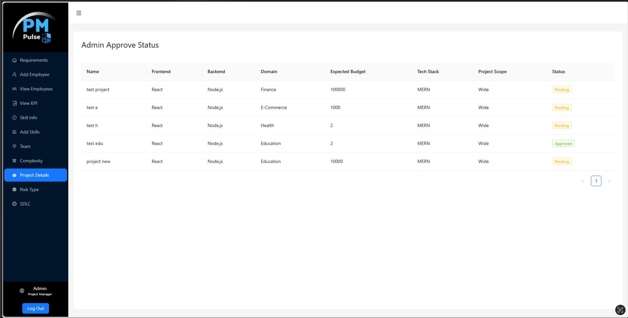Click the person icon beside Add Employee
Viewport: 628px width, 318px height.
click(15, 75)
